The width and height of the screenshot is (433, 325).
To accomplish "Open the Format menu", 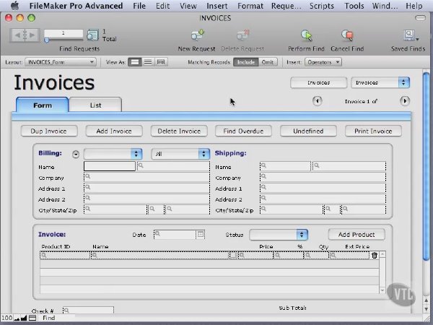I will [250, 6].
